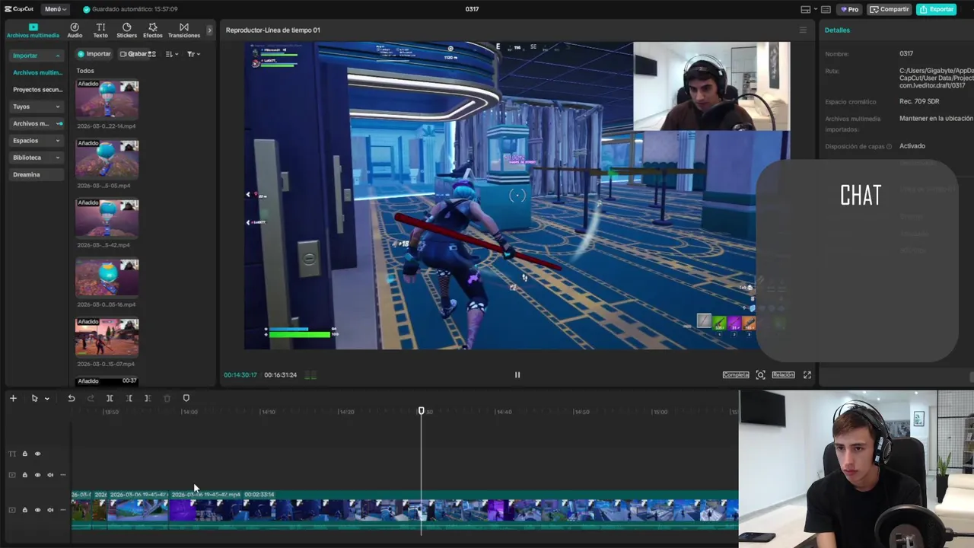Open more options for upper video track

click(62, 475)
